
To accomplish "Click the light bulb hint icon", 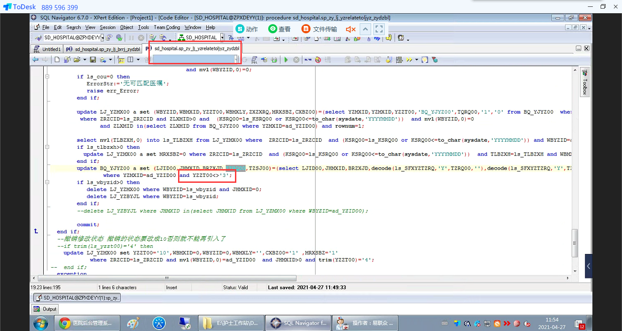I will (424, 60).
